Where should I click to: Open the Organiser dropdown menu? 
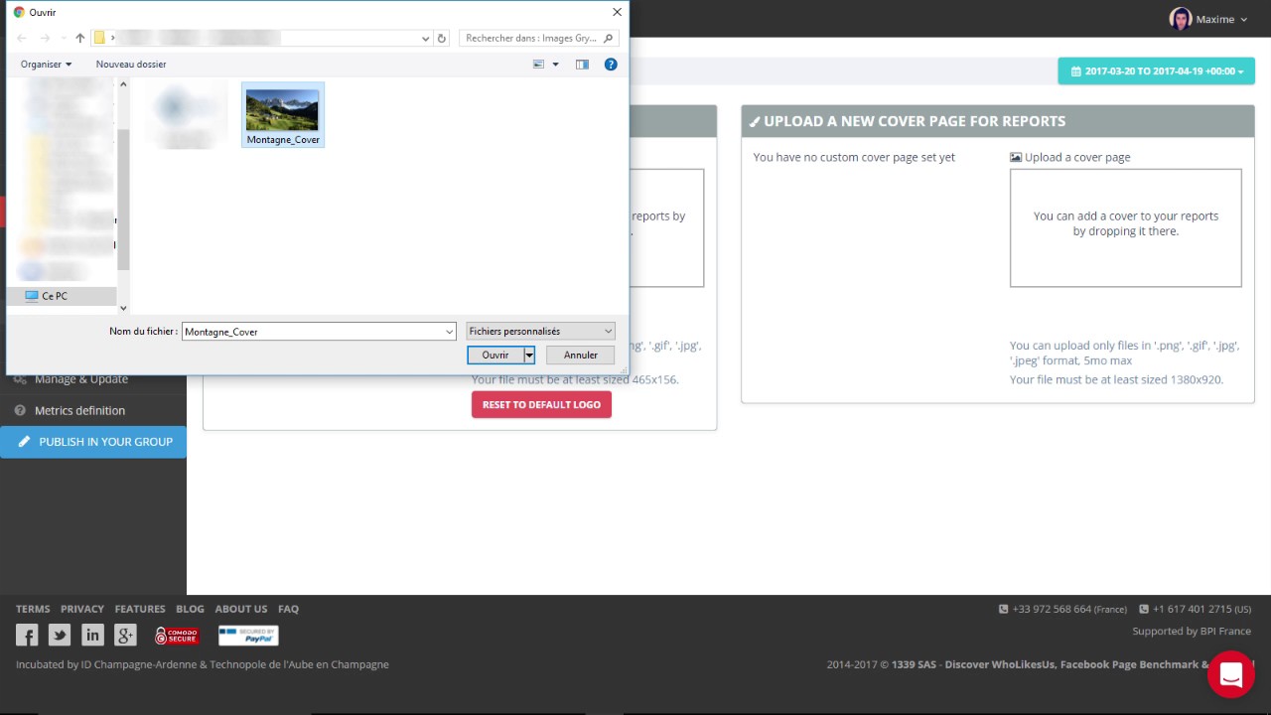click(46, 64)
